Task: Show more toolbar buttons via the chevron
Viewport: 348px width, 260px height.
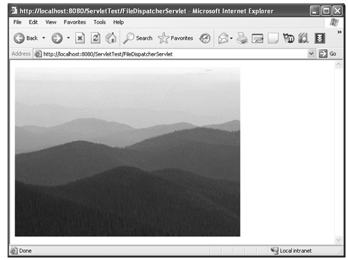Action: pos(339,32)
